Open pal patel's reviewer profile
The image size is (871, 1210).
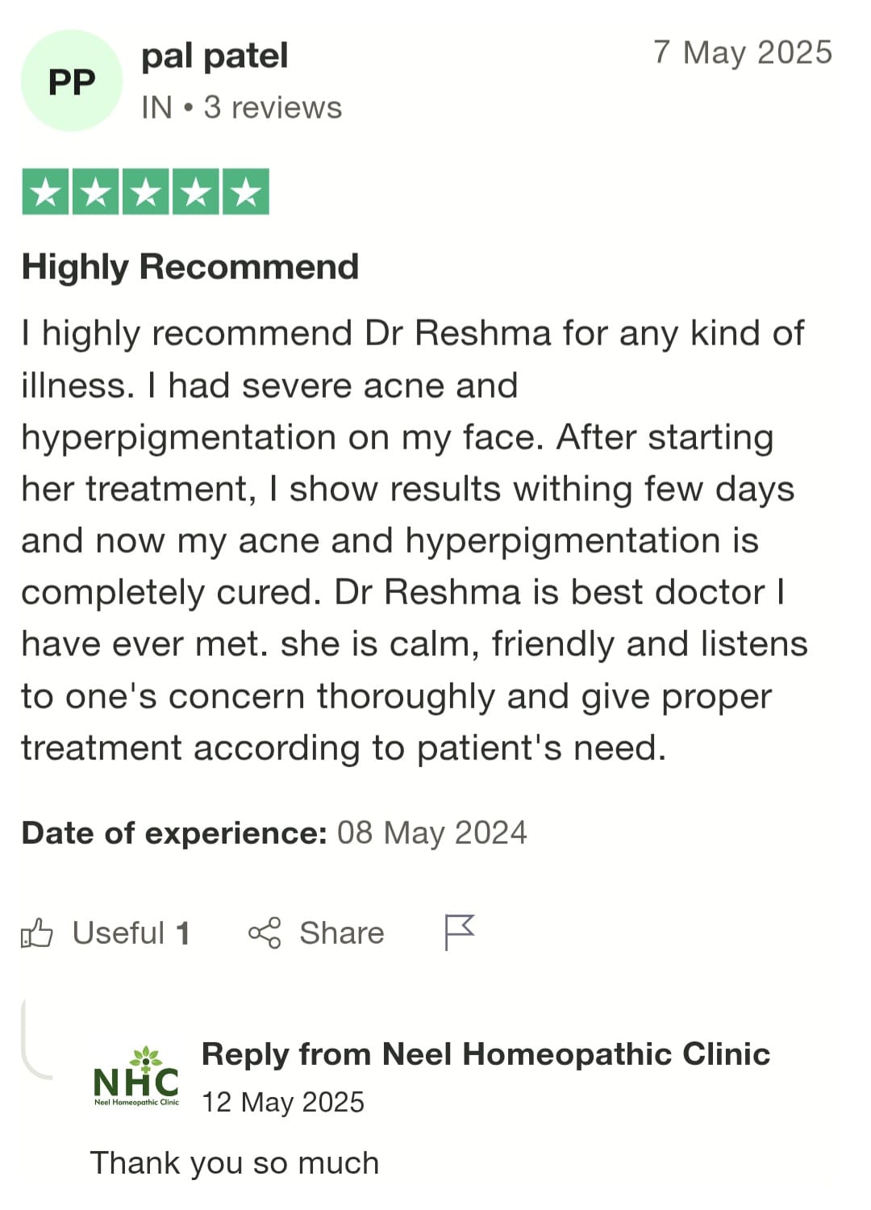coord(215,56)
